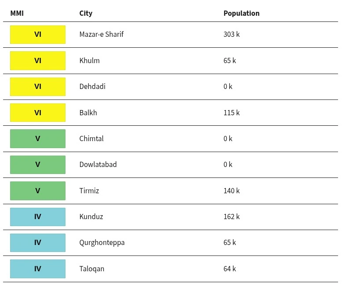Image resolution: width=342 pixels, height=291 pixels.
Task: Click the MMI column header
Action: (17, 13)
